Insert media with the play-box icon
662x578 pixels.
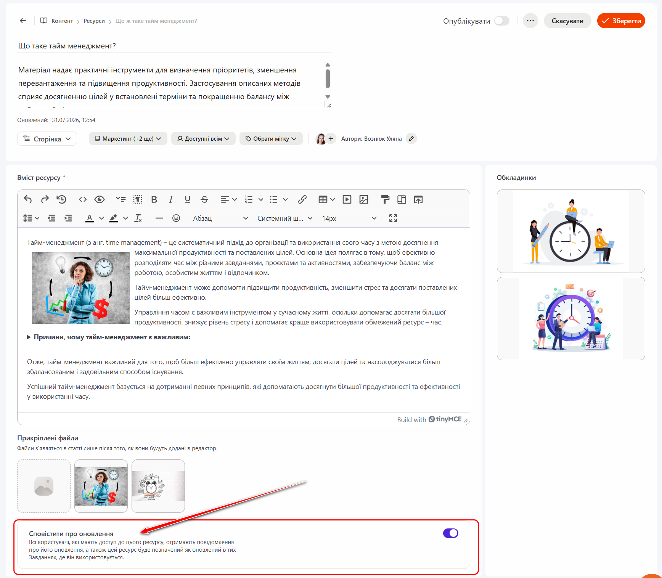click(x=347, y=199)
